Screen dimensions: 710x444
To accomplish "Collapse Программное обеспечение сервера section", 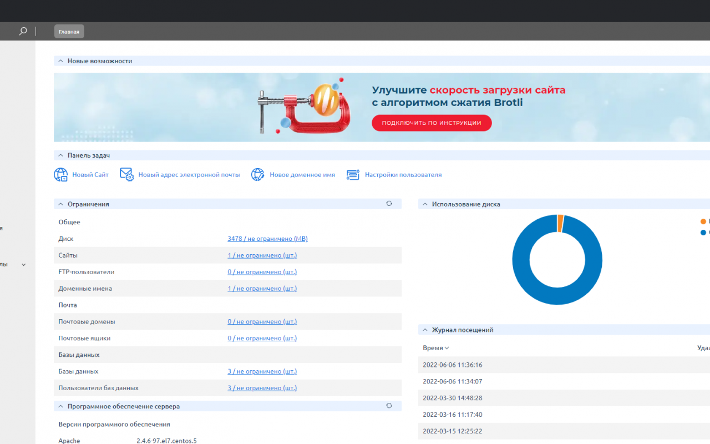I will (60, 406).
